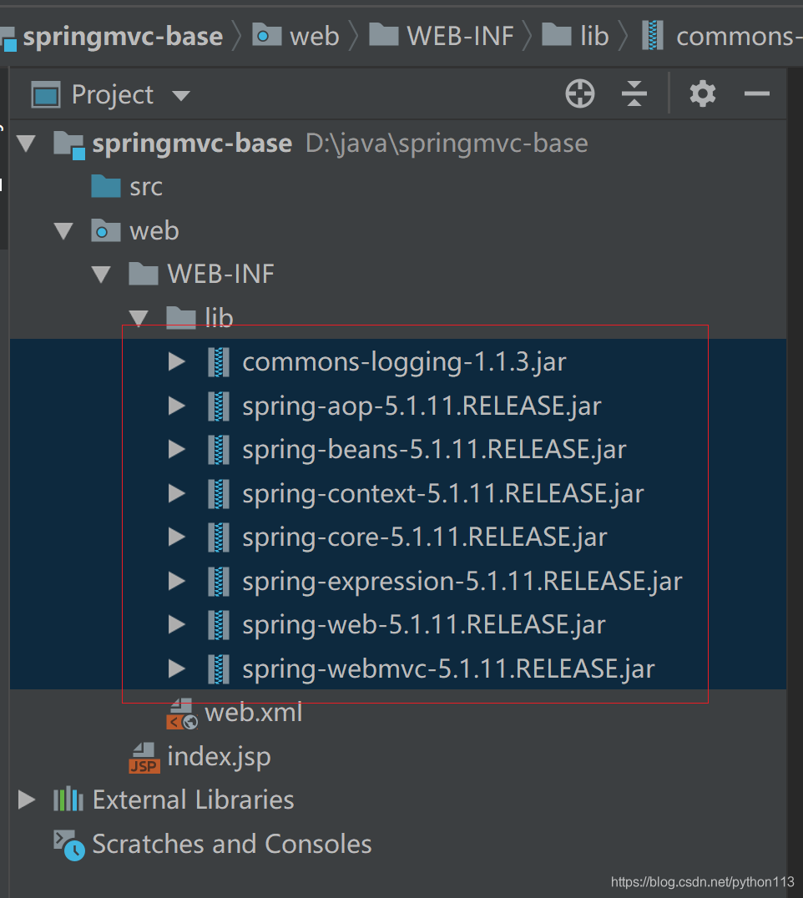
Task: Select commons-logging-1.1.3.jar file name
Action: pos(404,362)
